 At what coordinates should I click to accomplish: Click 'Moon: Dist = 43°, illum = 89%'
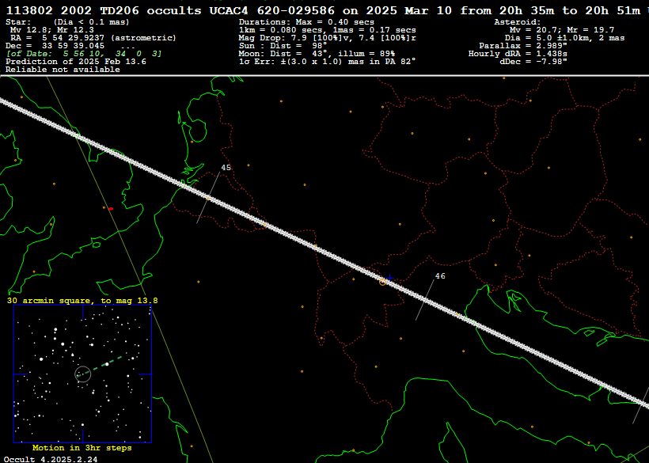click(317, 54)
